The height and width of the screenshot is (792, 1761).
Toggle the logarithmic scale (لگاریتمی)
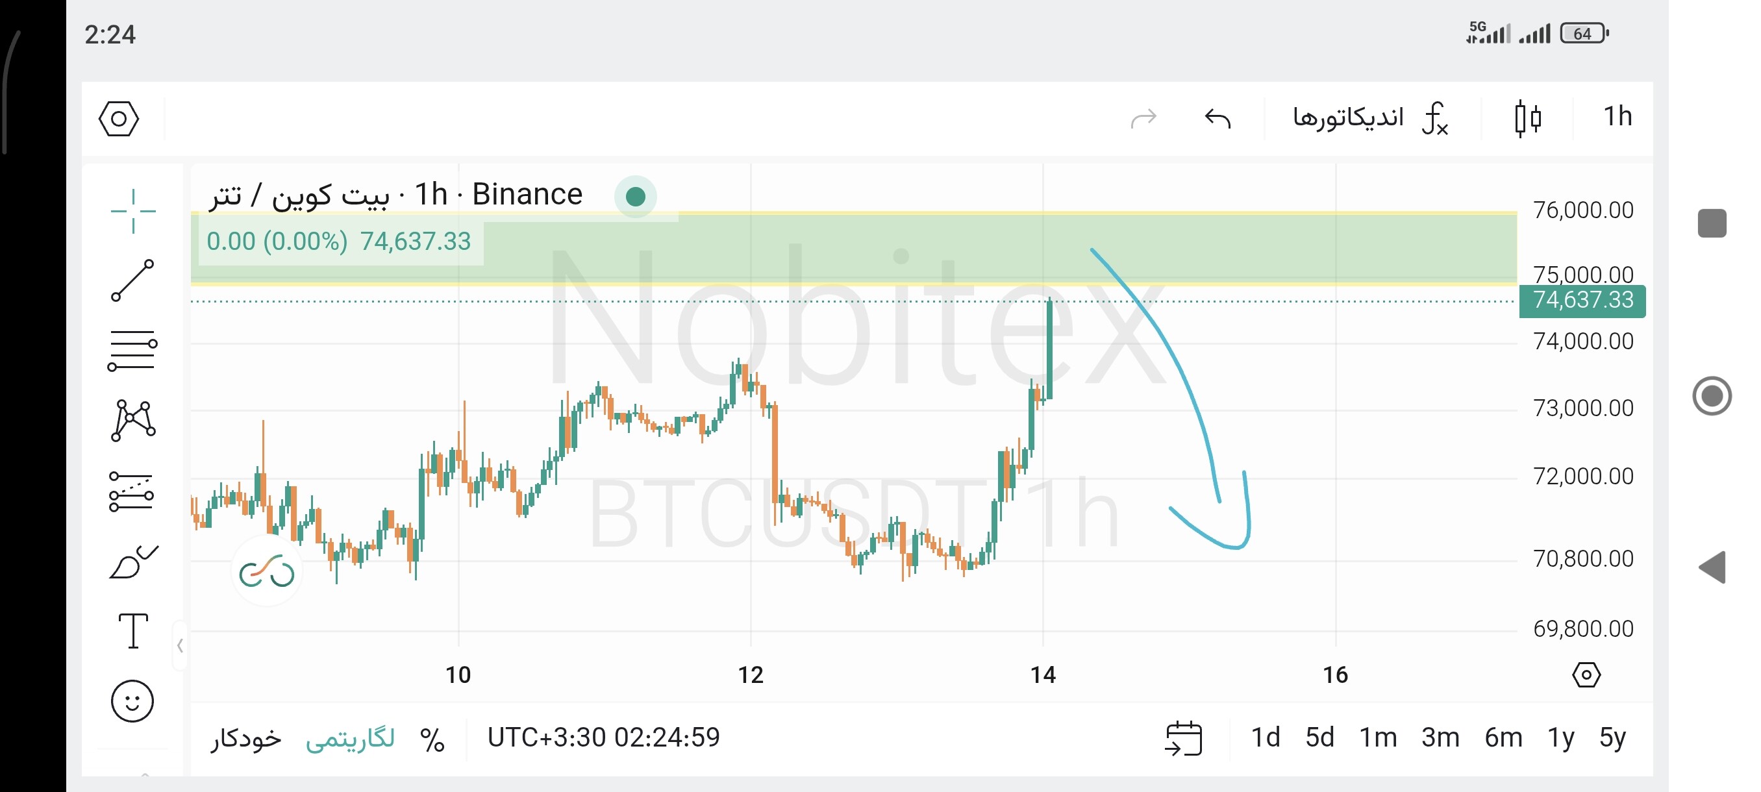(x=350, y=738)
